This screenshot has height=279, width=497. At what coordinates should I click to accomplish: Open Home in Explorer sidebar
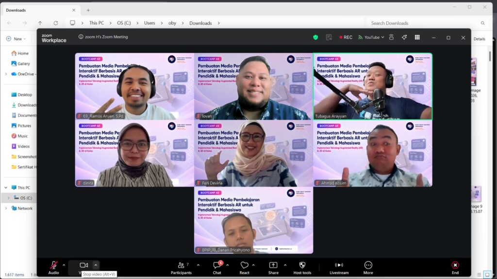[x=19, y=53]
